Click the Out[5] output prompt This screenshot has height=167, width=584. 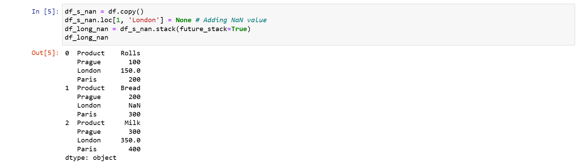tap(45, 53)
